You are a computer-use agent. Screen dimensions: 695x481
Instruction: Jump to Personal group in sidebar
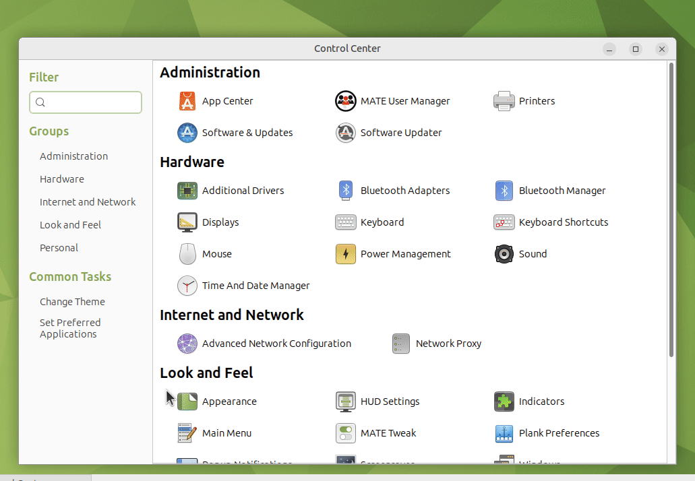click(59, 248)
